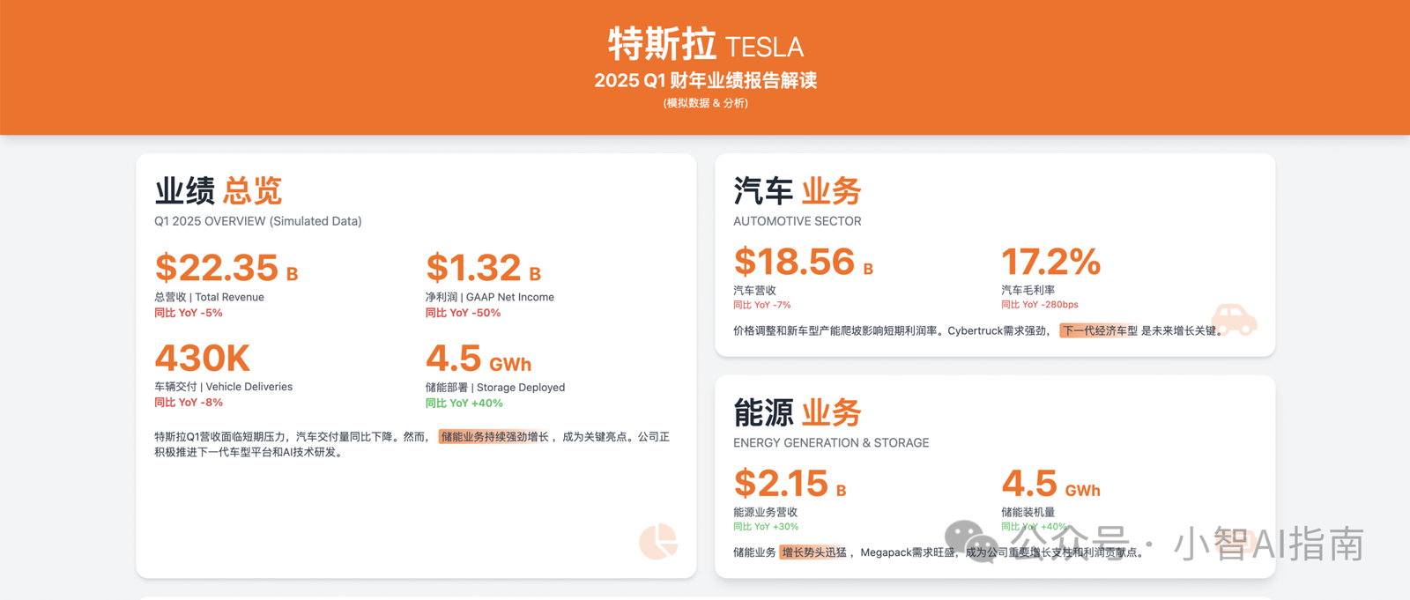Viewport: 1410px width, 600px height.
Task: Select the 能源业务 card heading
Action: point(797,412)
